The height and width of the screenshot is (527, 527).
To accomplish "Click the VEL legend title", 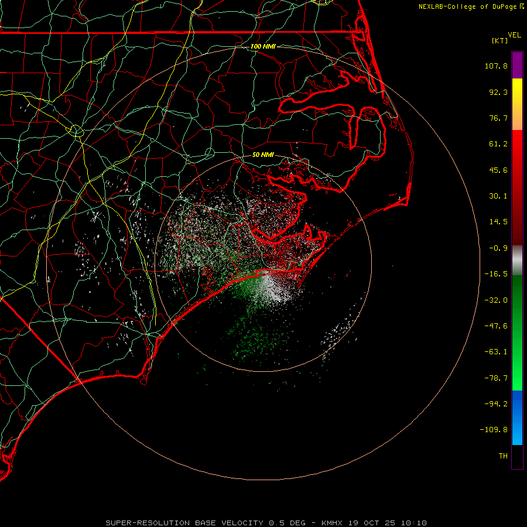I will pyautogui.click(x=514, y=35).
